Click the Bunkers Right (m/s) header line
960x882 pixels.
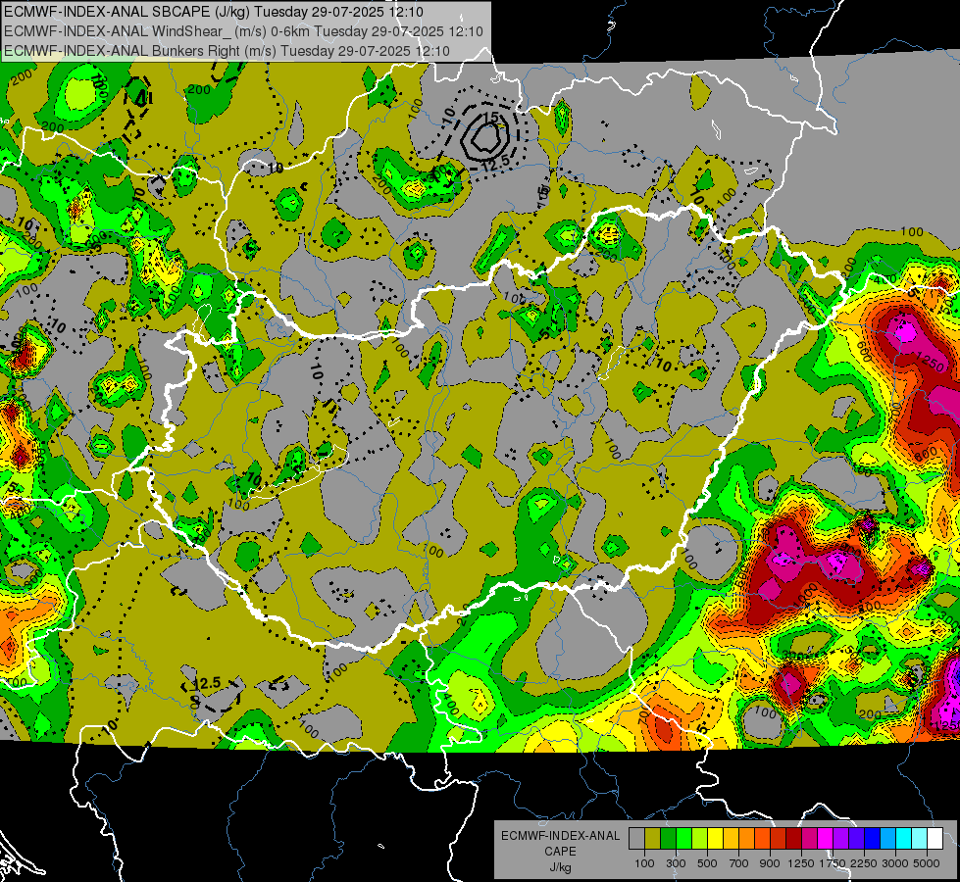pos(227,51)
